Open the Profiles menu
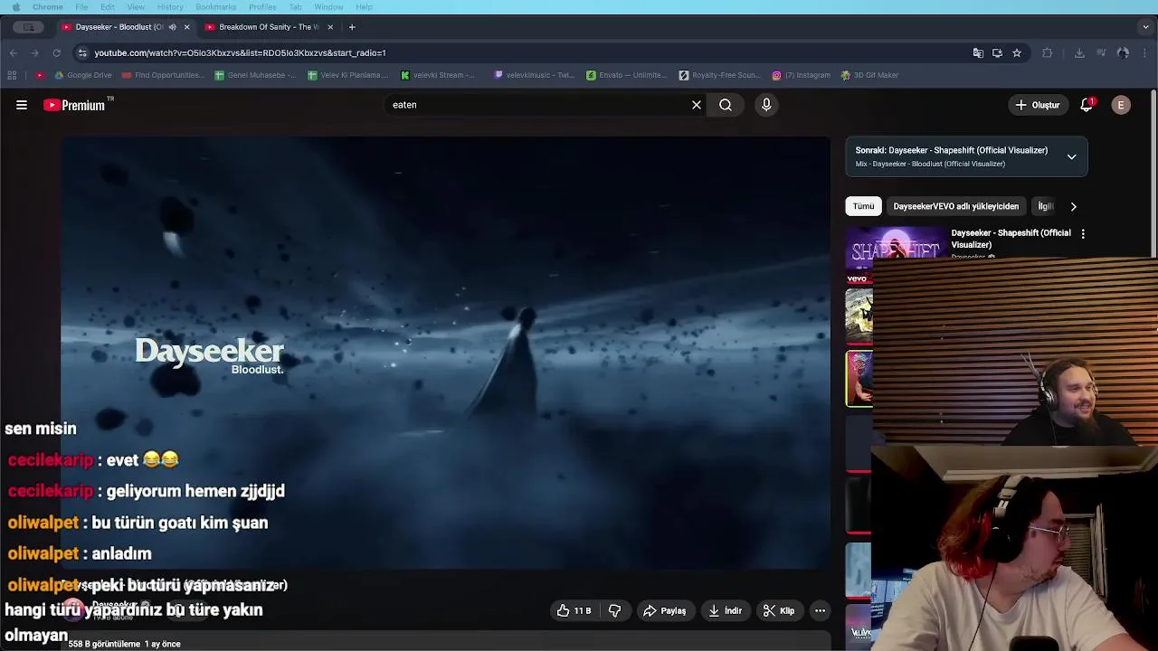This screenshot has width=1158, height=651. [x=262, y=7]
